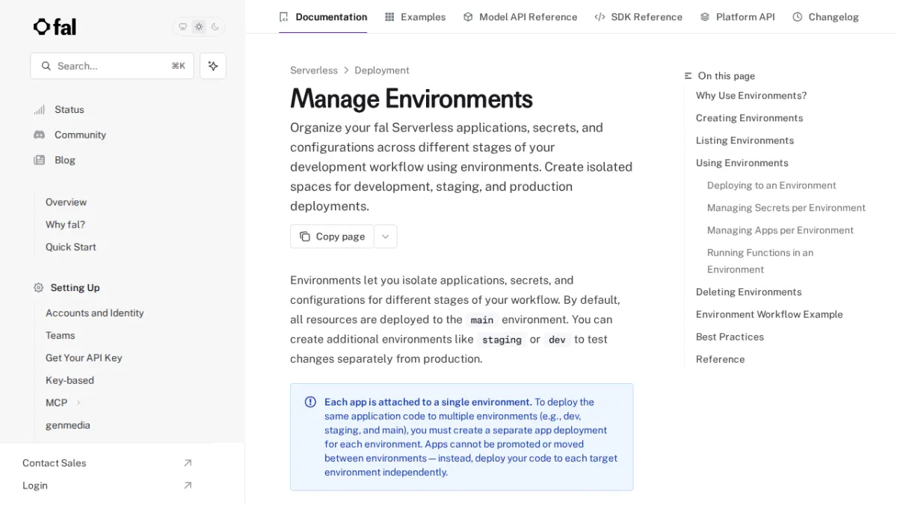Click the Status signal bars icon
This screenshot has width=897, height=505.
(x=39, y=110)
